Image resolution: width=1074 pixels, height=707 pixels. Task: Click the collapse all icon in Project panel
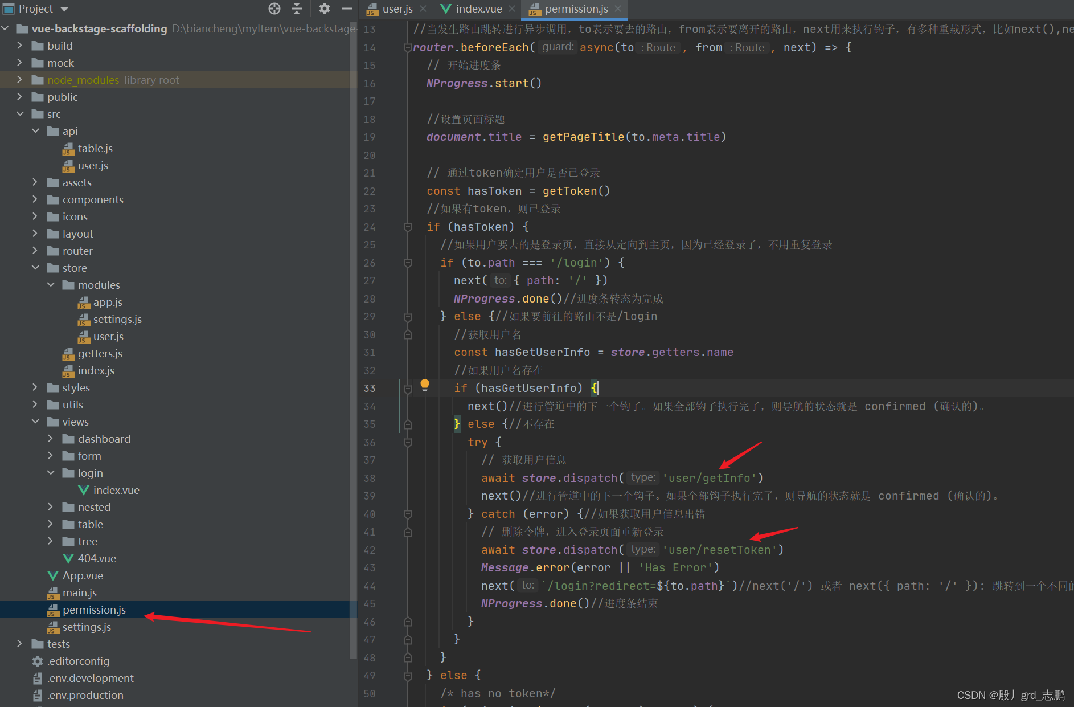(x=297, y=9)
